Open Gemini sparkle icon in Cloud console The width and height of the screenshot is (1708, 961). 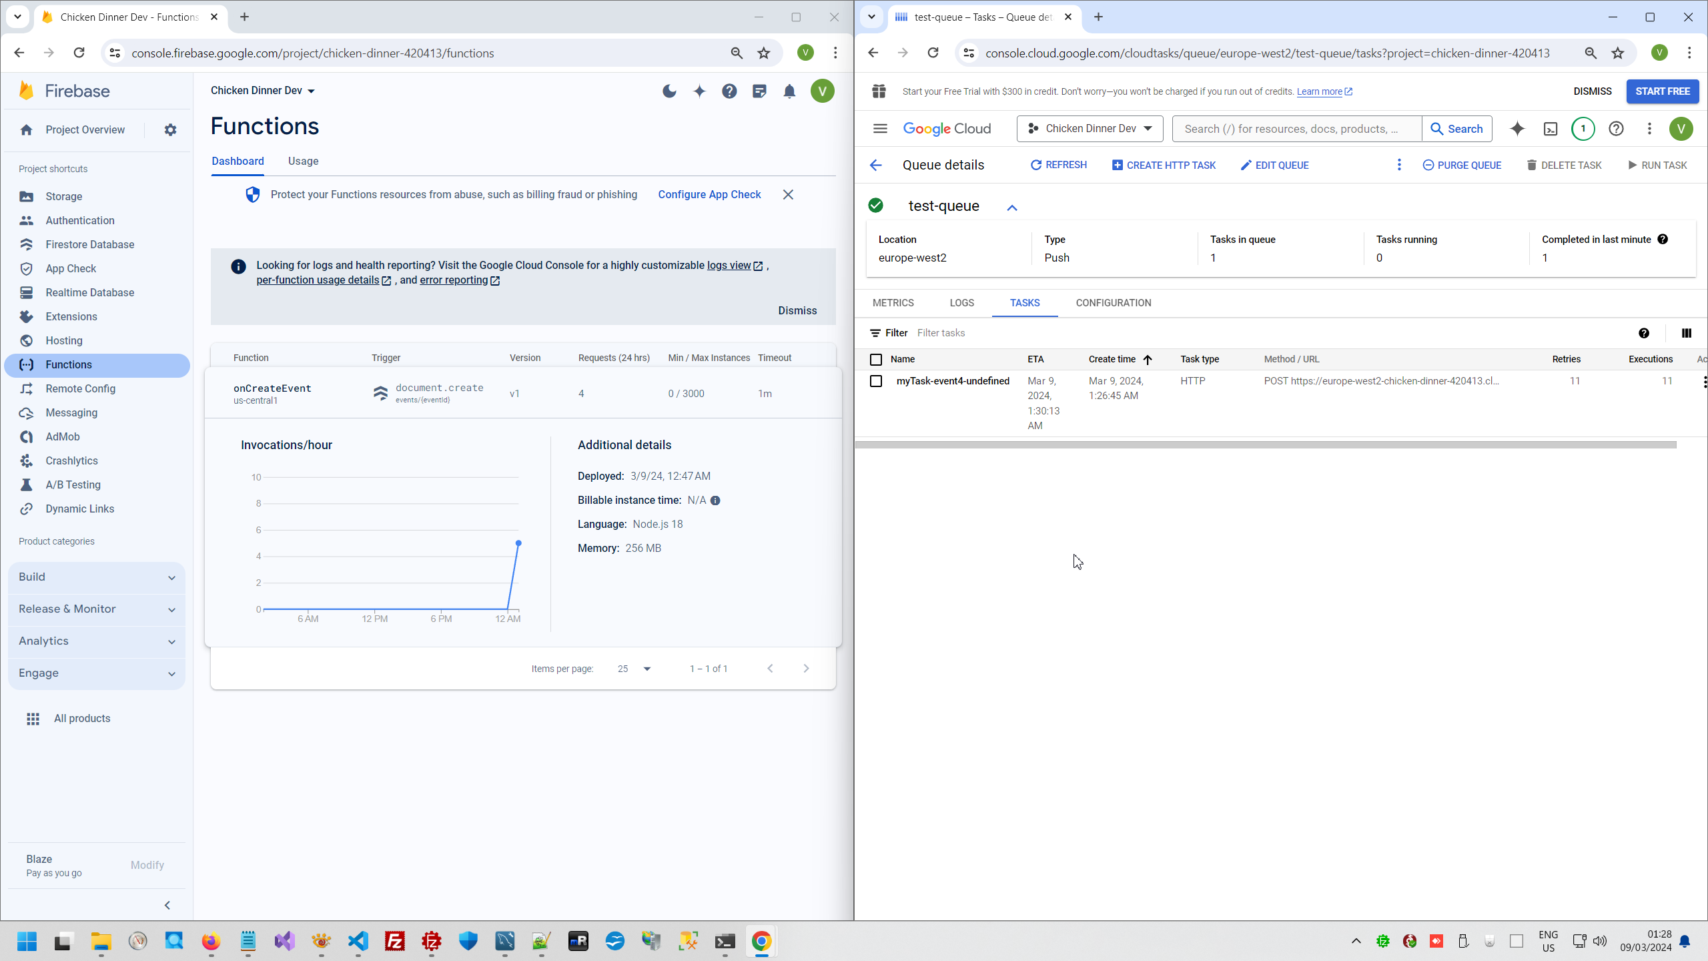click(1517, 129)
